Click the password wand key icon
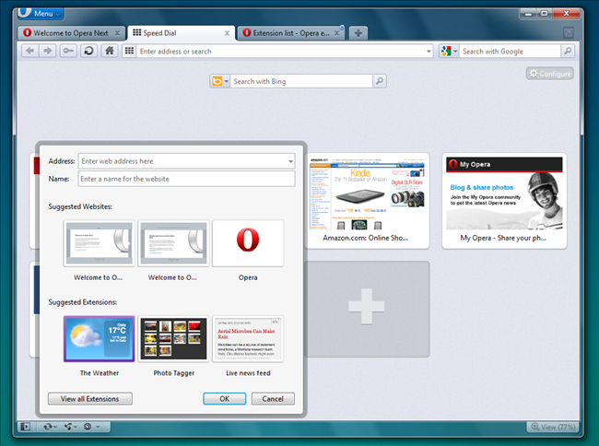 tap(68, 51)
